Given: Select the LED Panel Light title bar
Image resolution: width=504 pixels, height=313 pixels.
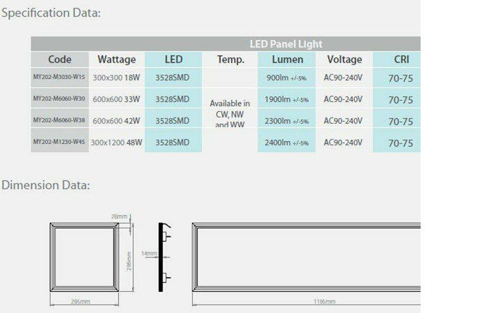Looking at the screenshot, I should (285, 44).
